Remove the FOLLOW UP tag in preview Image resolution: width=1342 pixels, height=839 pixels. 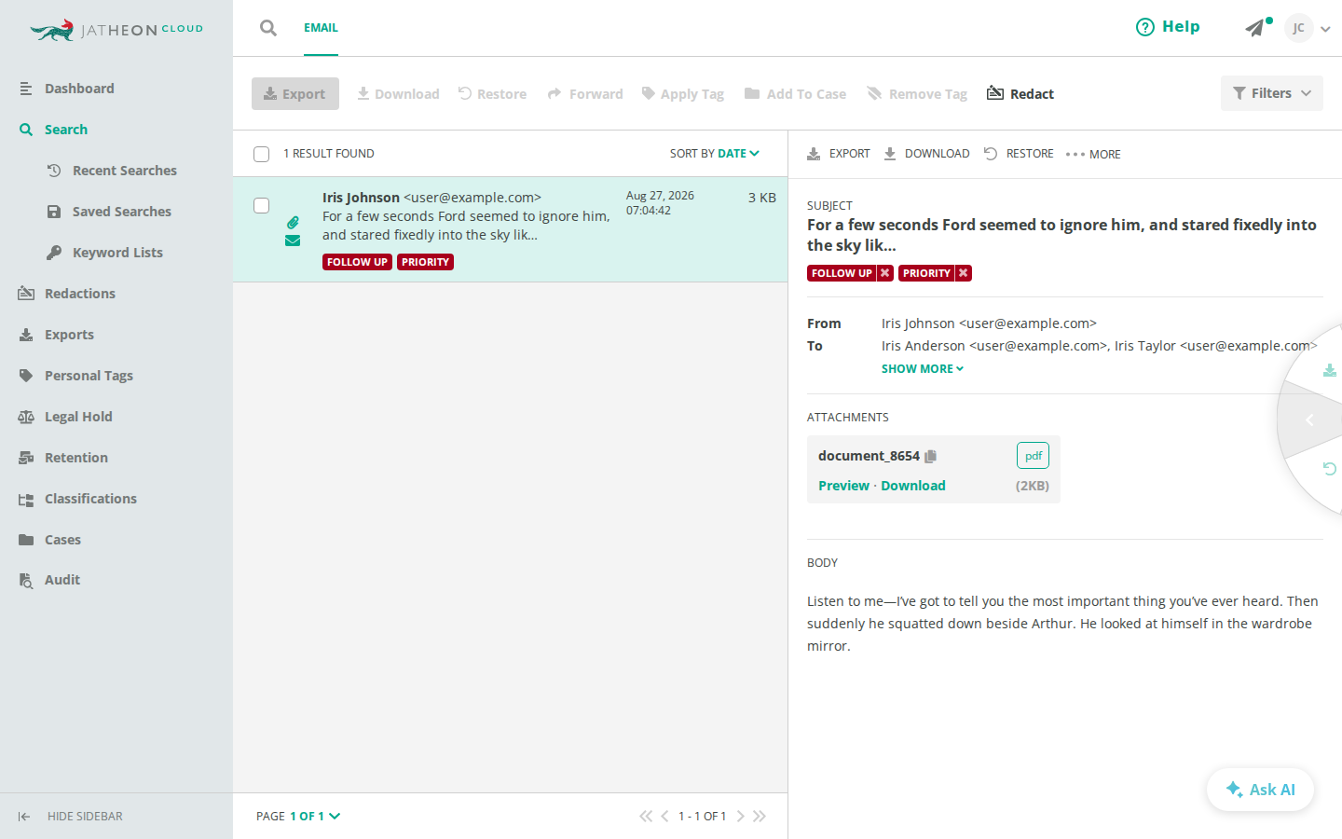point(885,273)
